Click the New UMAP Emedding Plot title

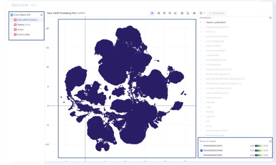(66, 13)
